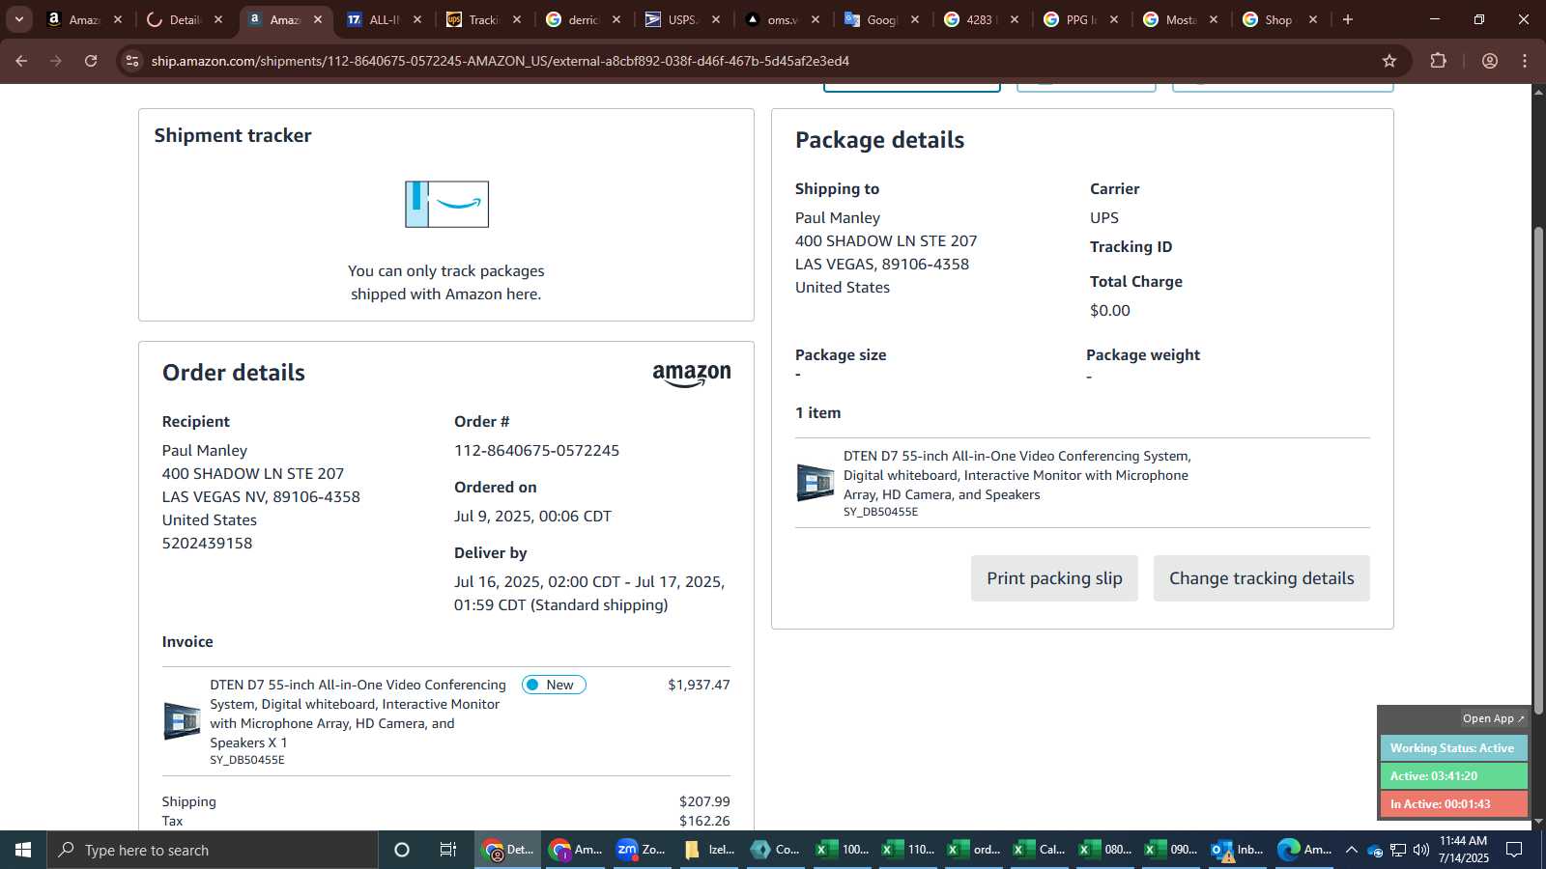Viewport: 1546px width, 869px height.
Task: Close the 4283 tab
Action: tap(1015, 19)
